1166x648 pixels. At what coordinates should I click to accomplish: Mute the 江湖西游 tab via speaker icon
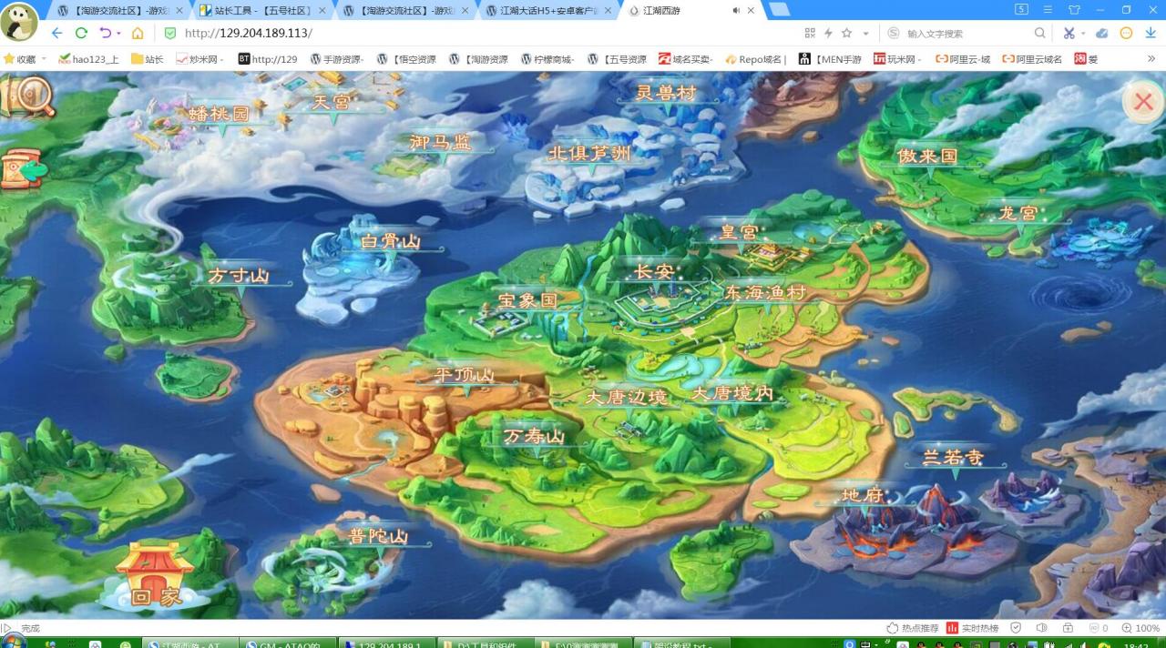click(735, 10)
